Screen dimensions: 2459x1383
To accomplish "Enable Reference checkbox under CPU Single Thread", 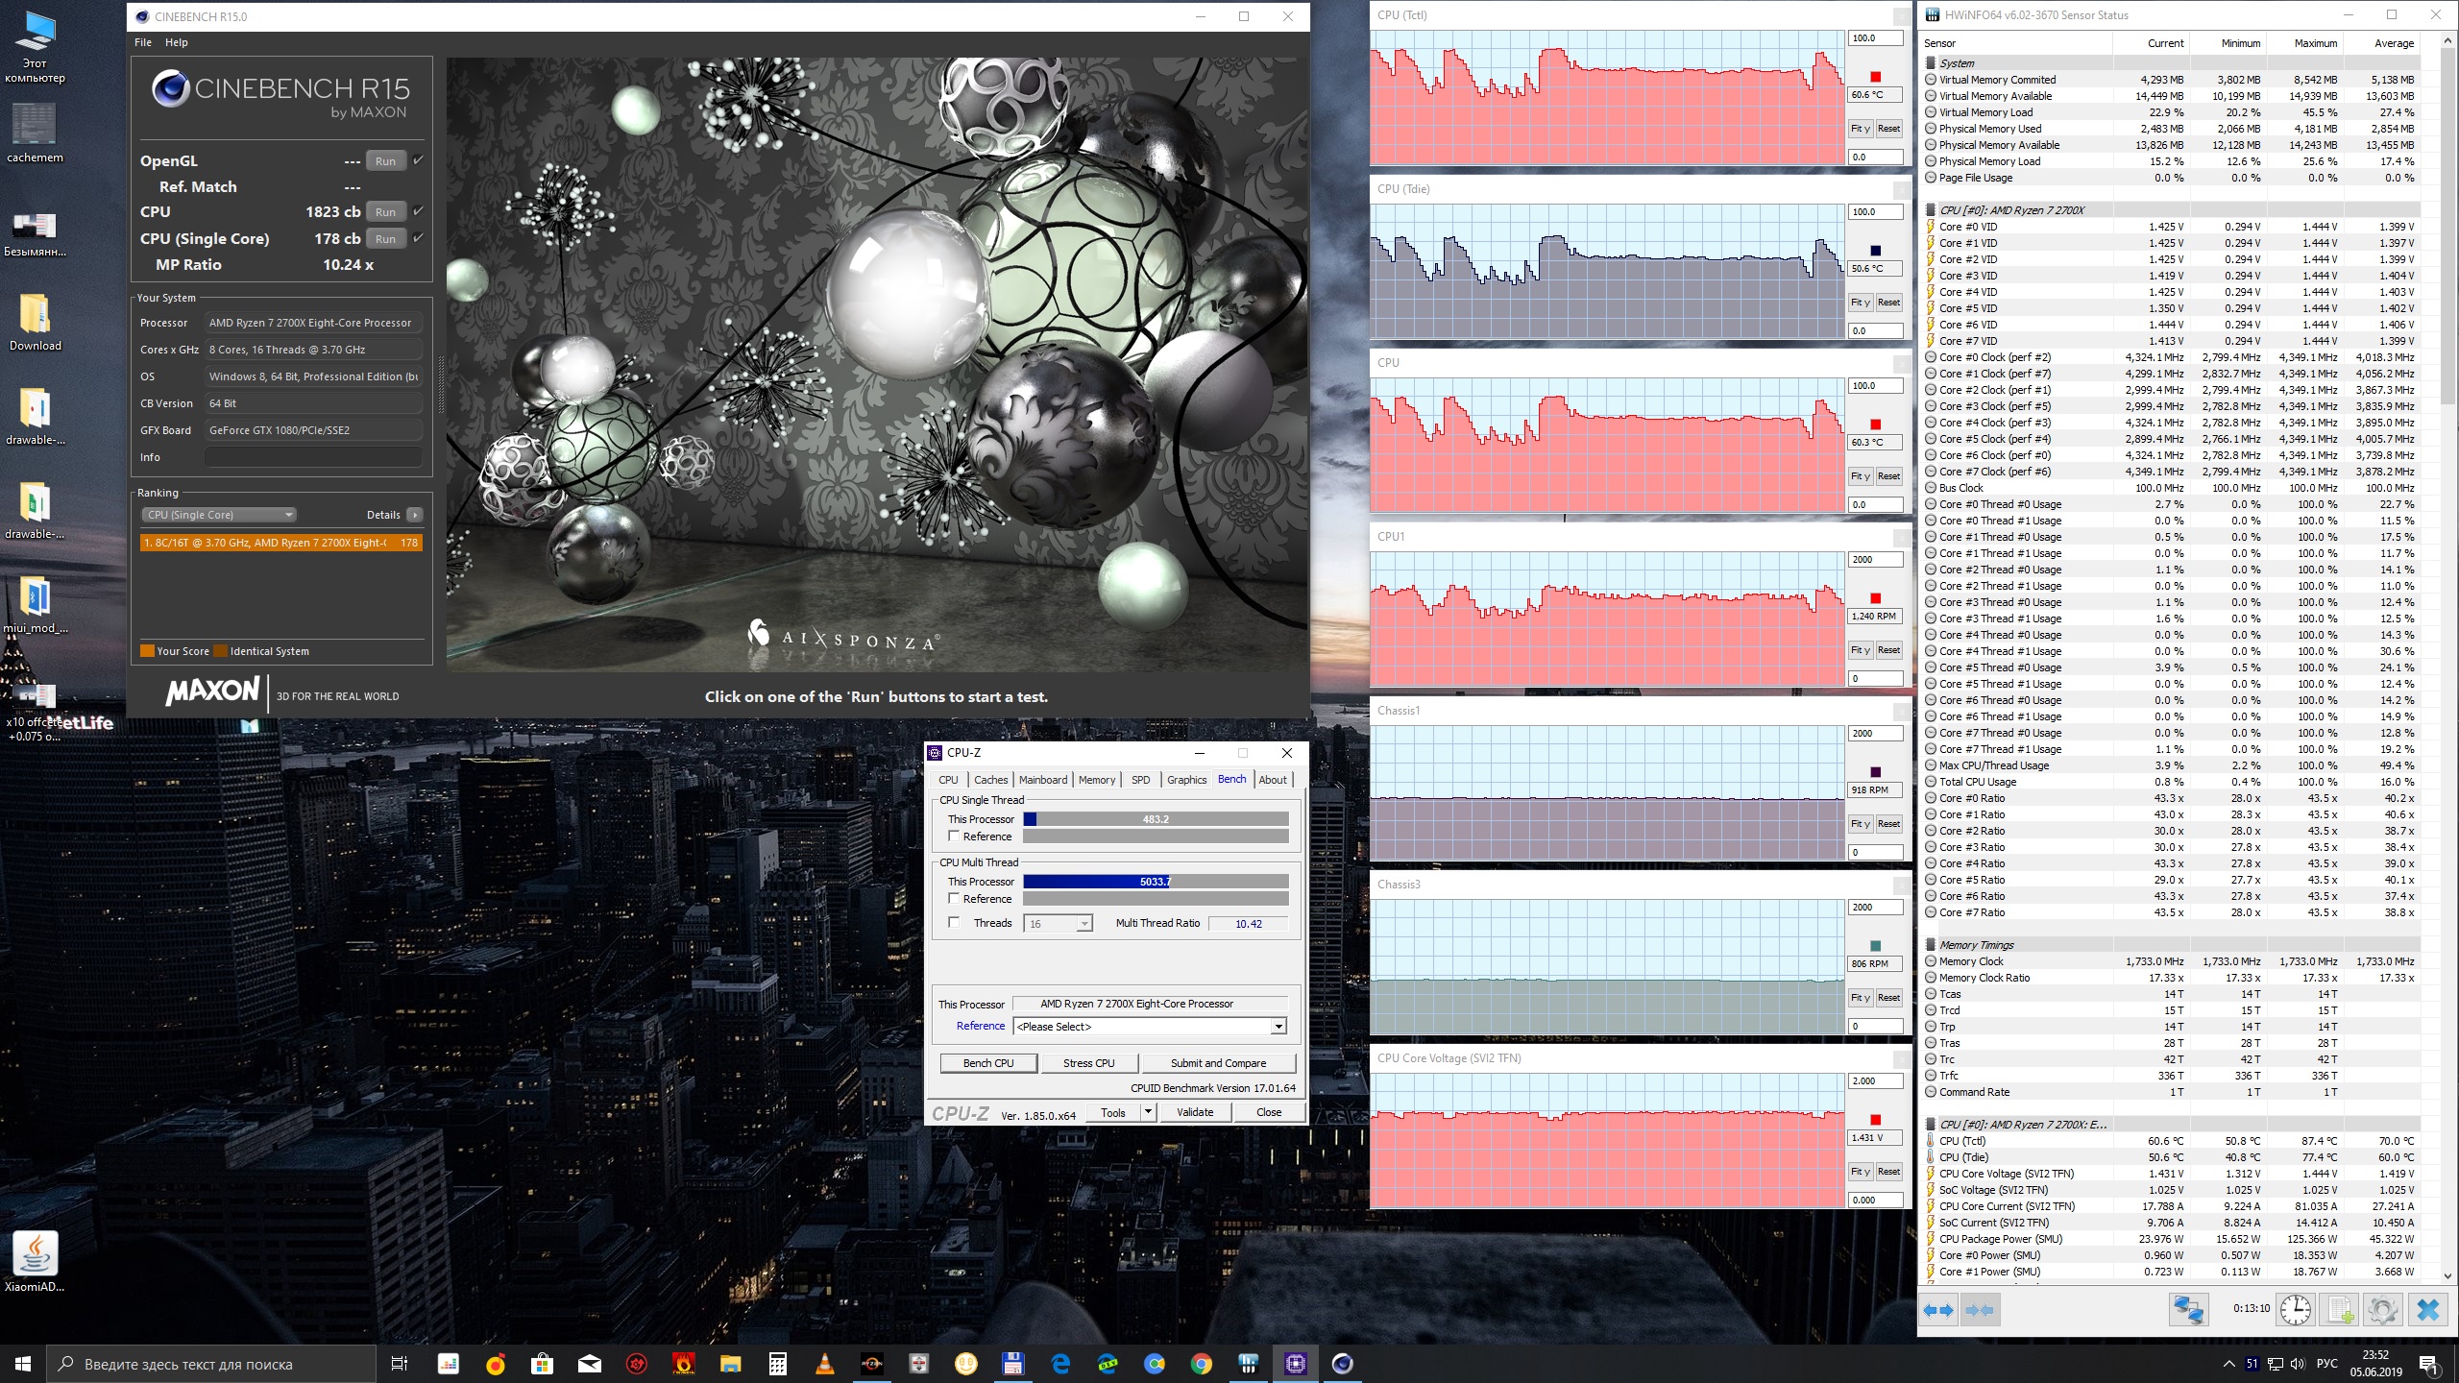I will click(x=954, y=837).
